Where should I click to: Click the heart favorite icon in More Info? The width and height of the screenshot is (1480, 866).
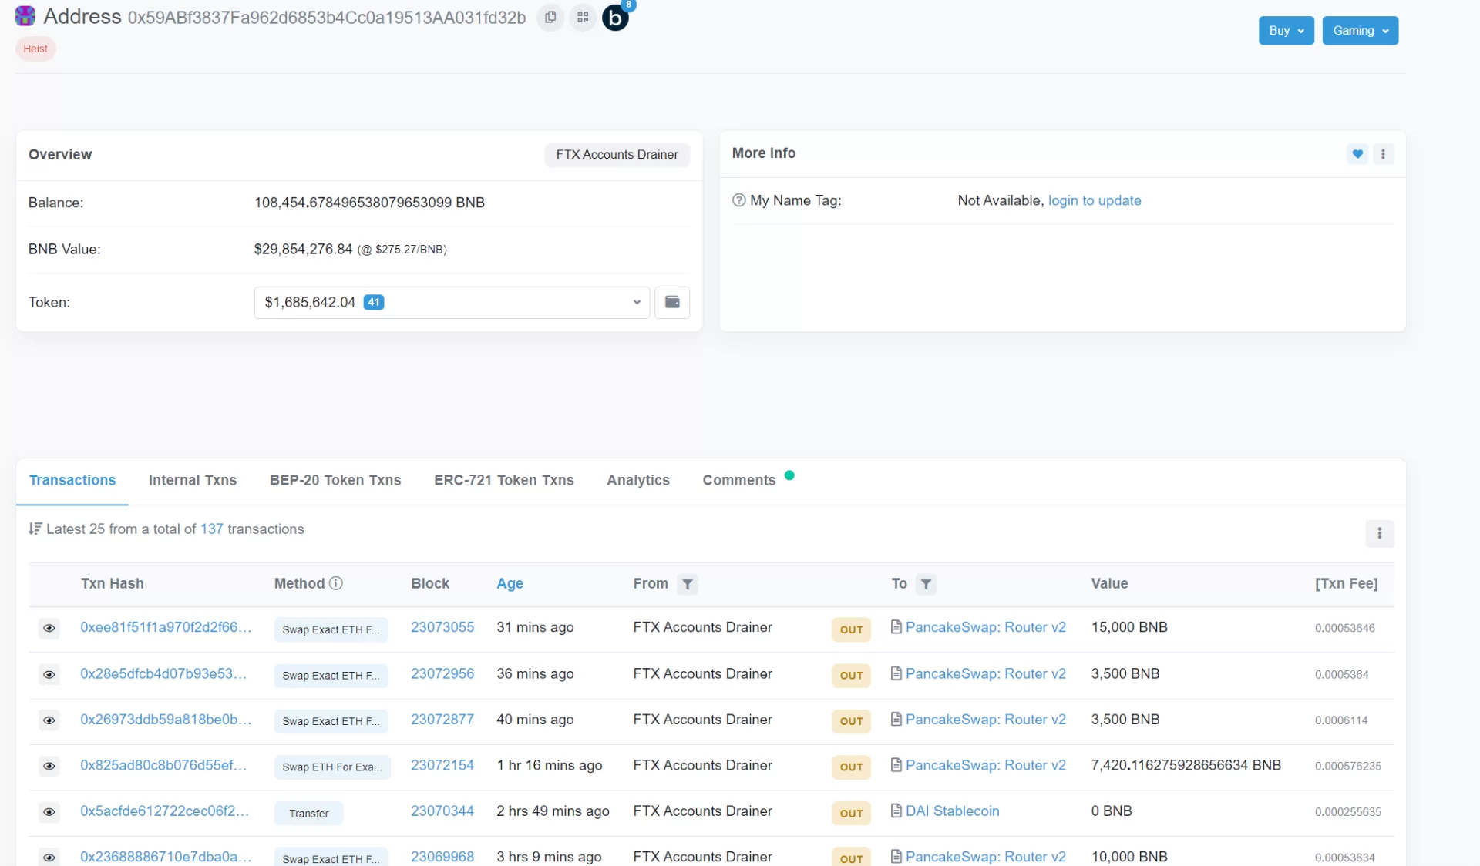coord(1357,154)
